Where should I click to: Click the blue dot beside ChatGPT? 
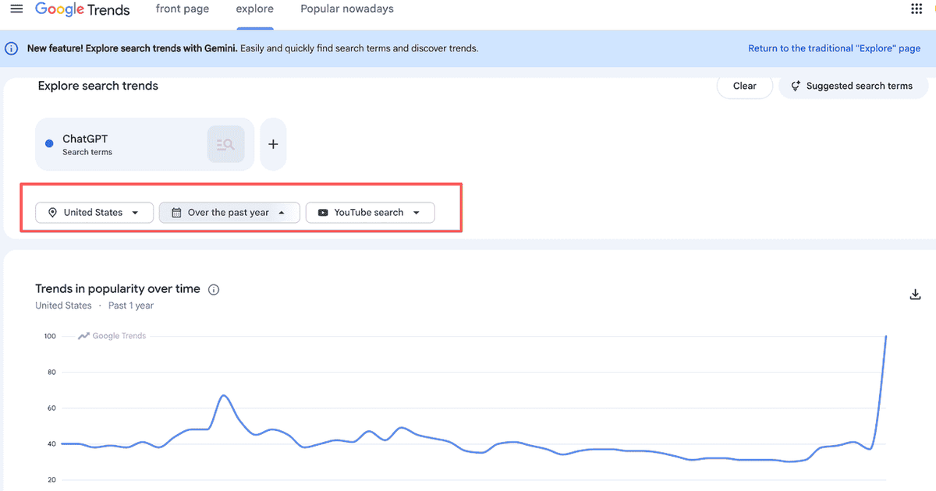point(49,143)
